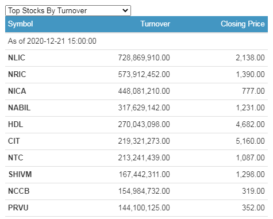The width and height of the screenshot is (273, 219).
Task: Open the NABIL stock symbol
Action: (x=19, y=107)
